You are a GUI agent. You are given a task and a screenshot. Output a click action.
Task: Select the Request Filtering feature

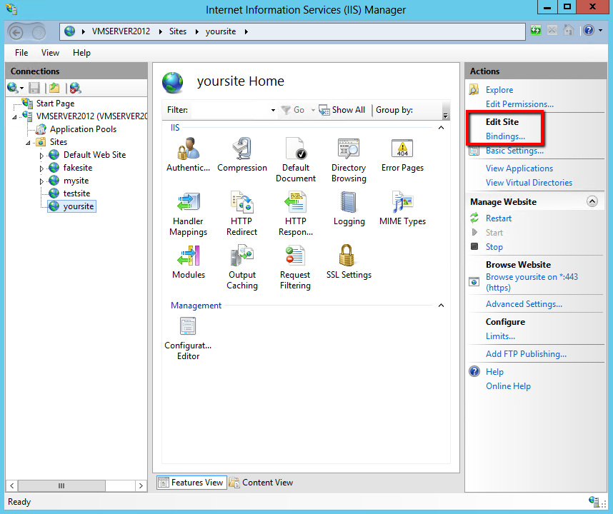[295, 255]
